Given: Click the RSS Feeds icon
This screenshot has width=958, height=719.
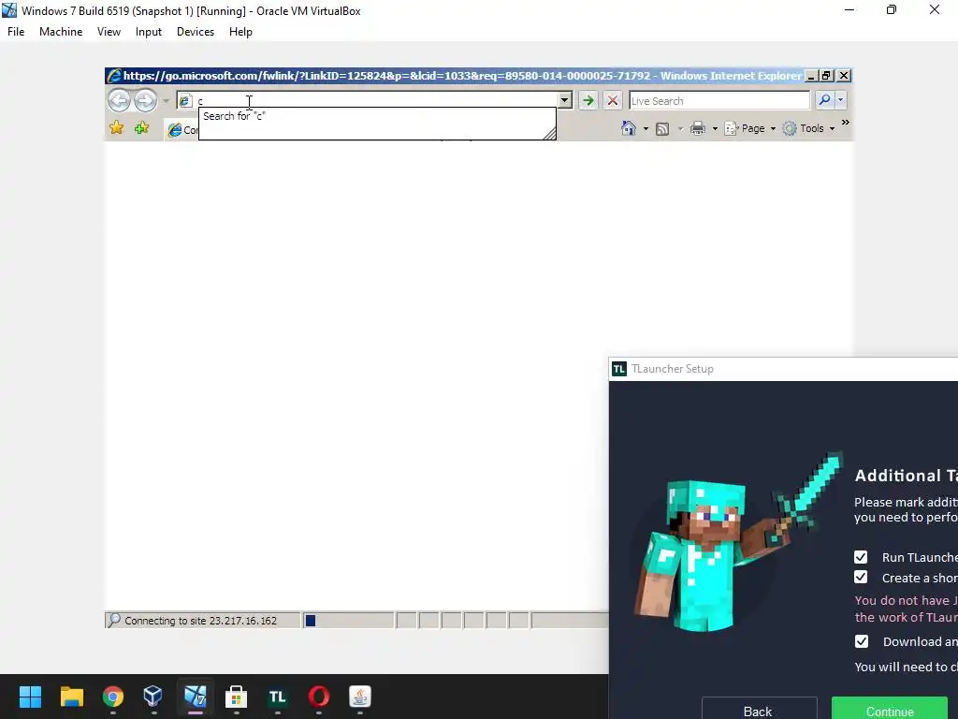Looking at the screenshot, I should (x=662, y=128).
